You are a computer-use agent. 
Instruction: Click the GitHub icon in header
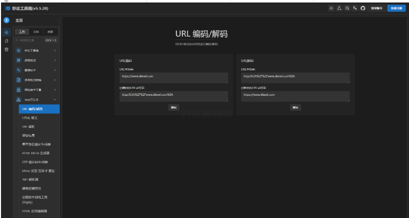point(363,9)
